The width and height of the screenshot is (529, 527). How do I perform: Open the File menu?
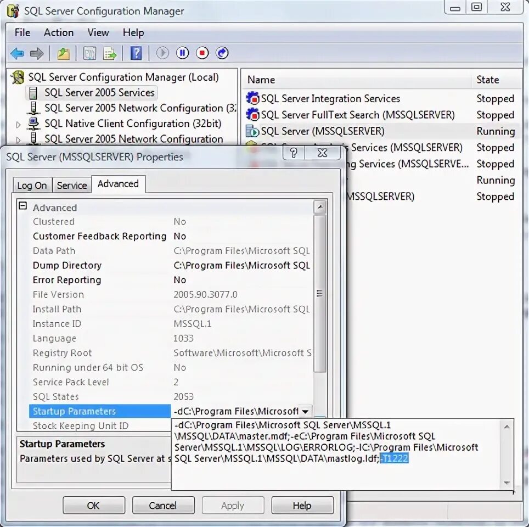22,32
